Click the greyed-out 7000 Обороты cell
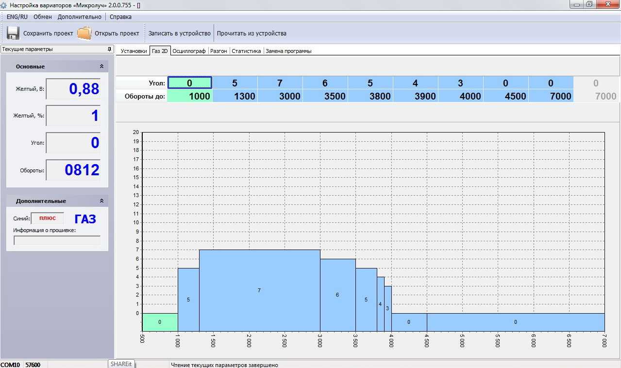The width and height of the screenshot is (621, 368). coord(596,96)
